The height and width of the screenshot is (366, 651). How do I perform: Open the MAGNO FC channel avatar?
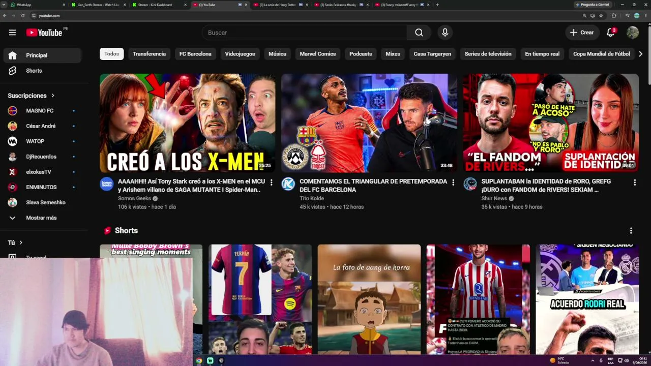(x=13, y=111)
